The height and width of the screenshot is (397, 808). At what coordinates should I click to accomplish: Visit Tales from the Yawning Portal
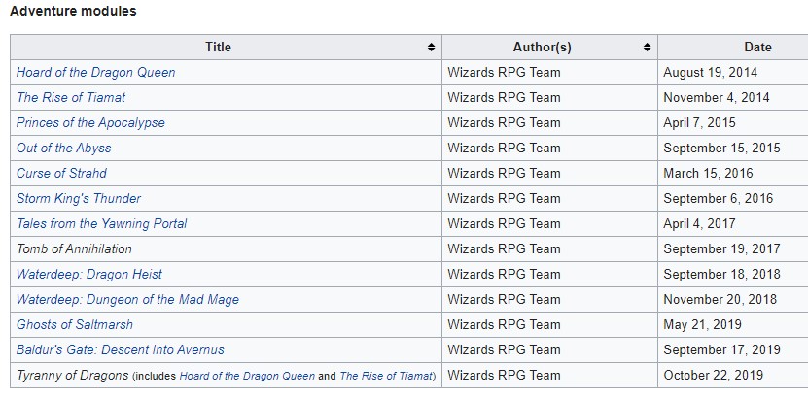[x=101, y=224]
